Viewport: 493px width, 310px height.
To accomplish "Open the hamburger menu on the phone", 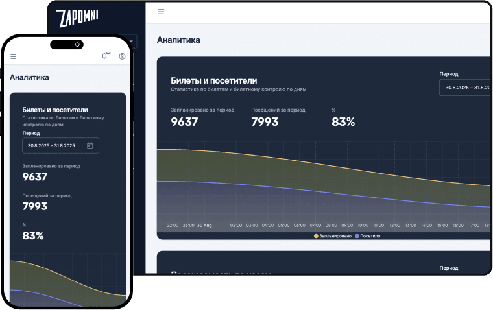I will (x=13, y=57).
